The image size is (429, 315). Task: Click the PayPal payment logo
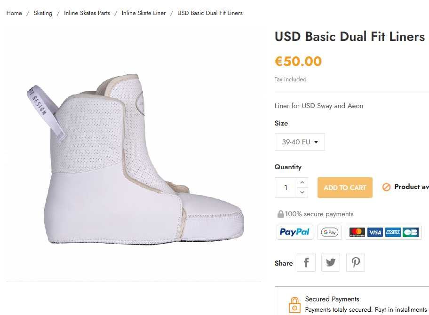294,232
